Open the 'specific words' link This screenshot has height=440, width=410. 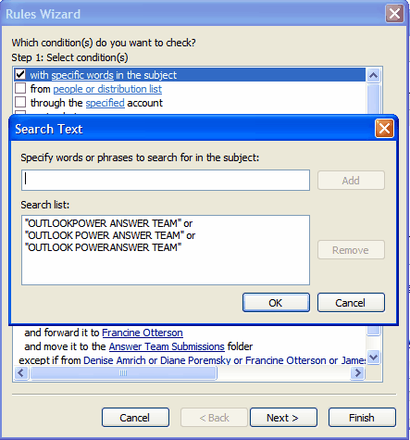tap(82, 75)
